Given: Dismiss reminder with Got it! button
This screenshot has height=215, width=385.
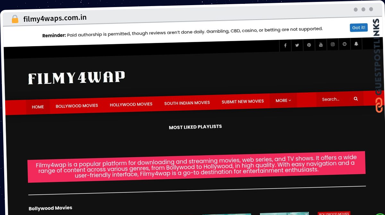Looking at the screenshot, I should pyautogui.click(x=359, y=28).
